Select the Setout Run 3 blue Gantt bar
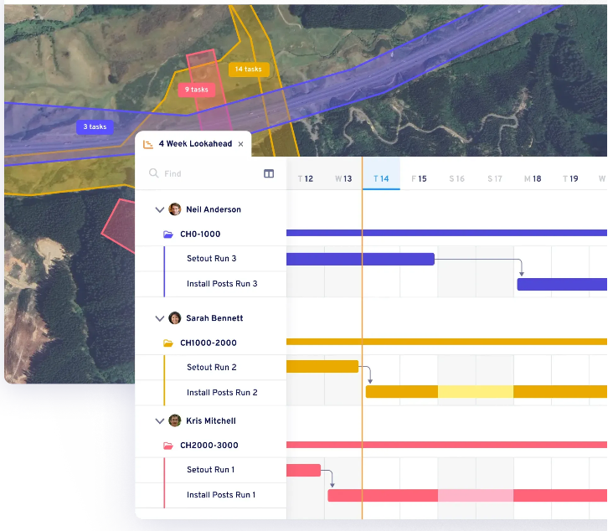The image size is (613, 531). (x=360, y=260)
